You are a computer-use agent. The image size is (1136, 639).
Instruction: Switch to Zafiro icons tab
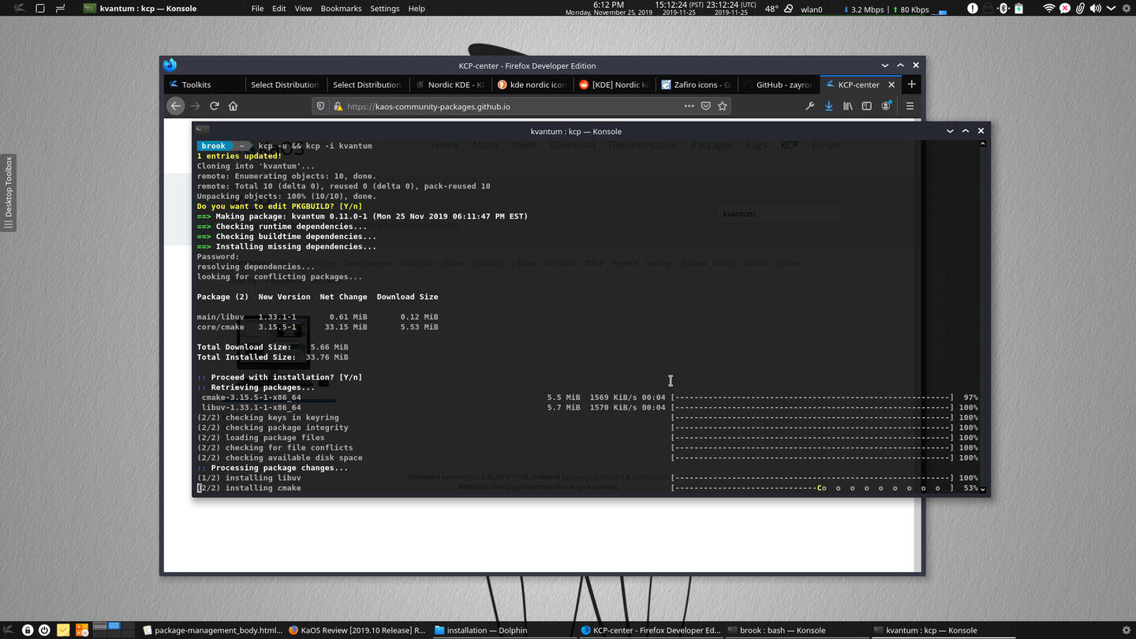pos(695,84)
